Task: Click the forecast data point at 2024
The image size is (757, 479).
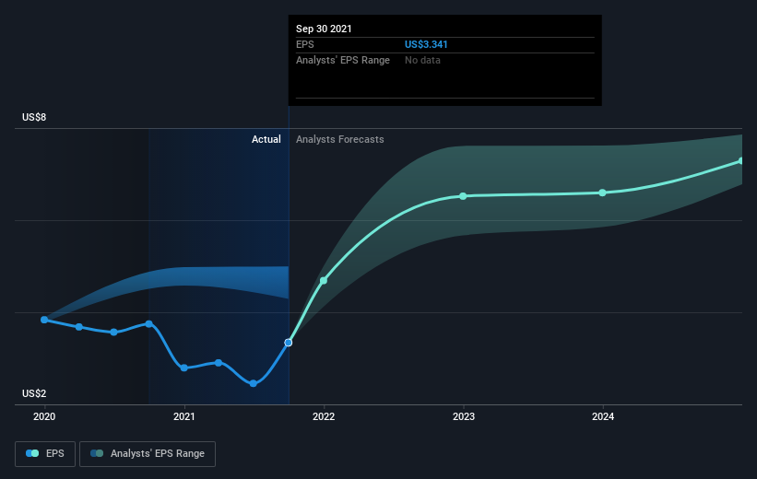Action: [602, 193]
